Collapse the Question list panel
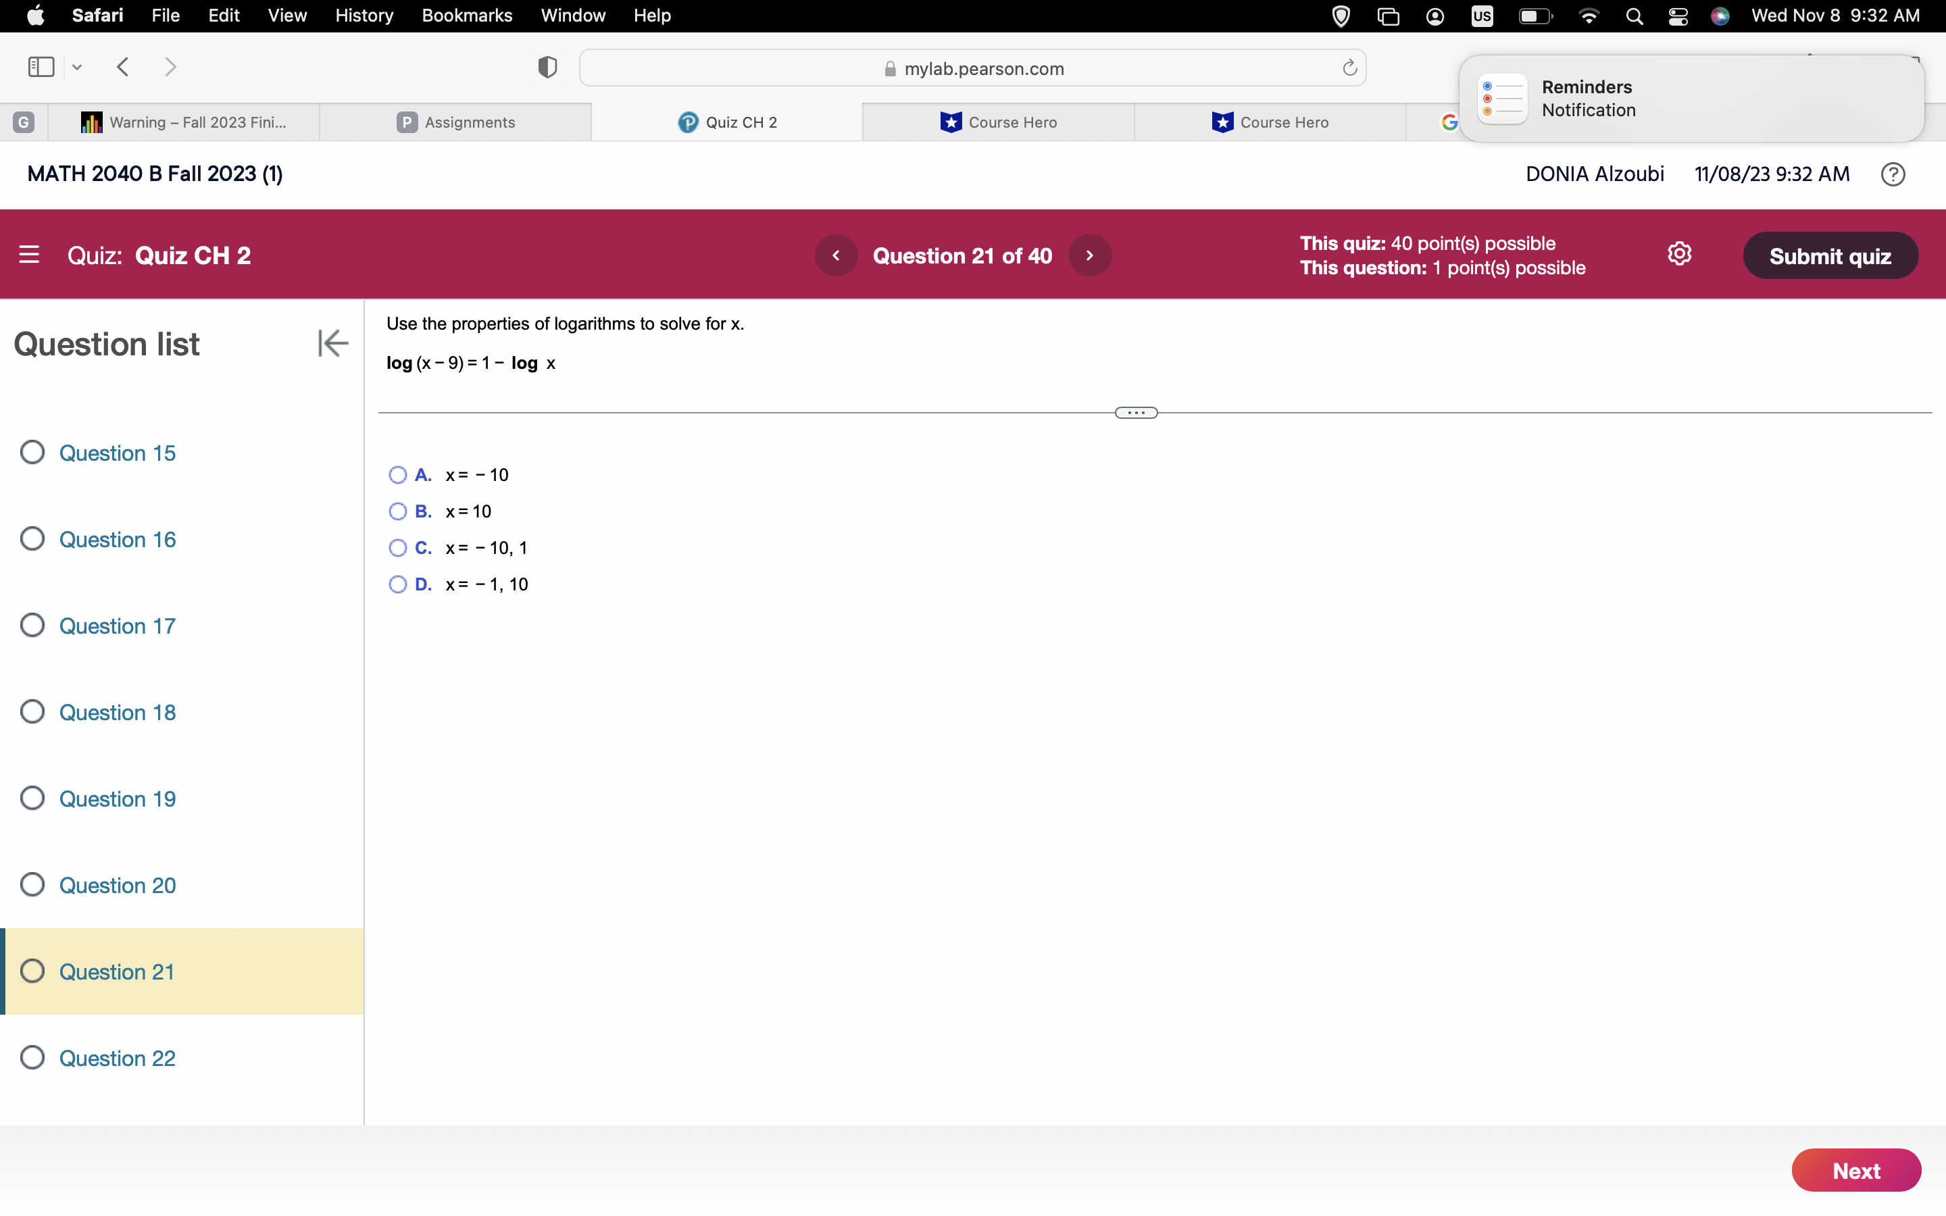The height and width of the screenshot is (1216, 1946). (x=332, y=343)
